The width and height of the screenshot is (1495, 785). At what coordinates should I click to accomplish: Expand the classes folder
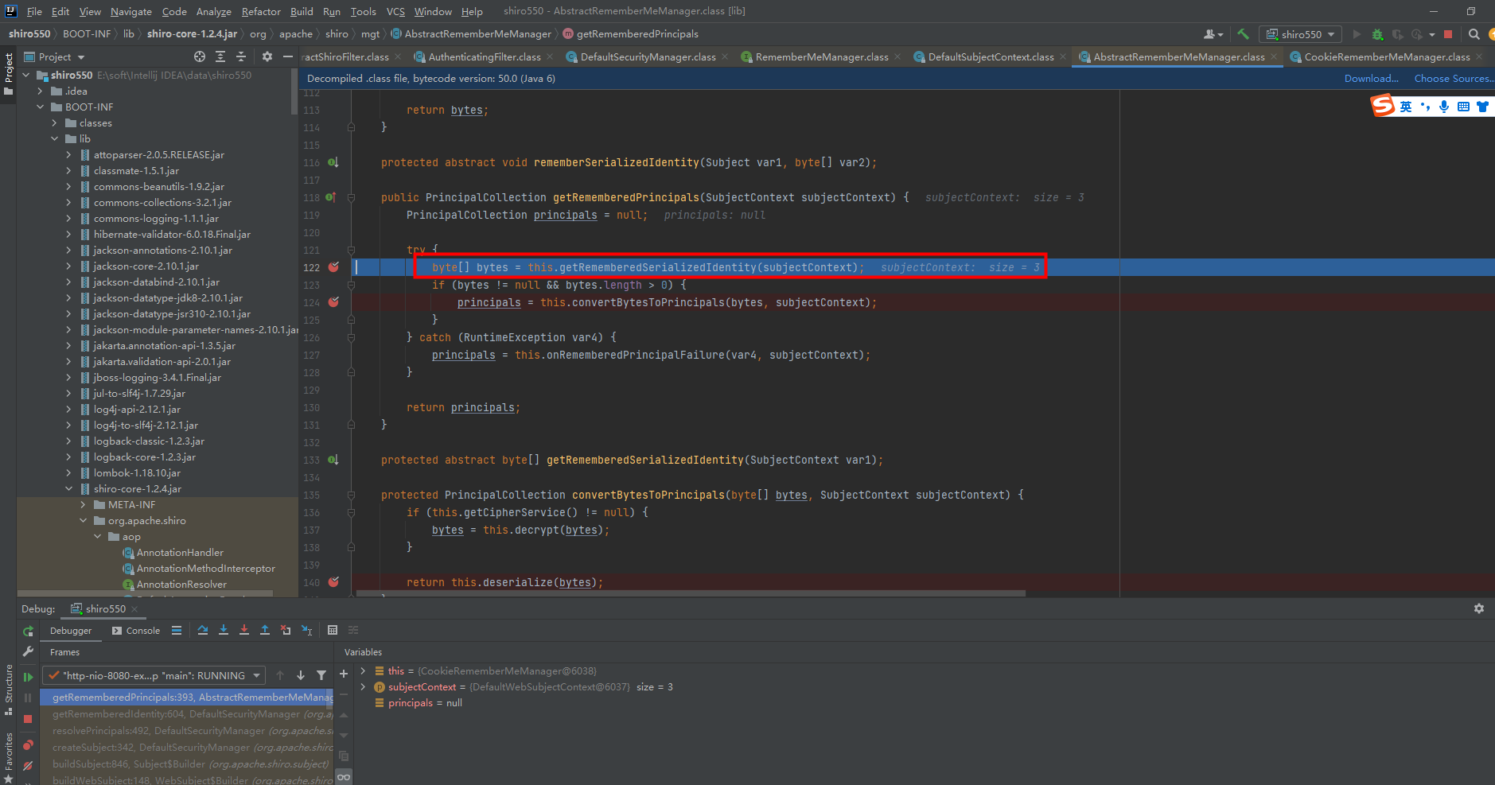click(54, 123)
